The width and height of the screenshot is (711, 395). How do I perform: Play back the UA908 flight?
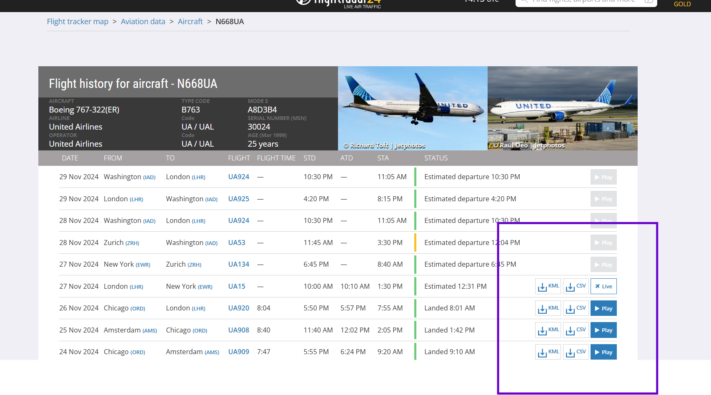[603, 330]
